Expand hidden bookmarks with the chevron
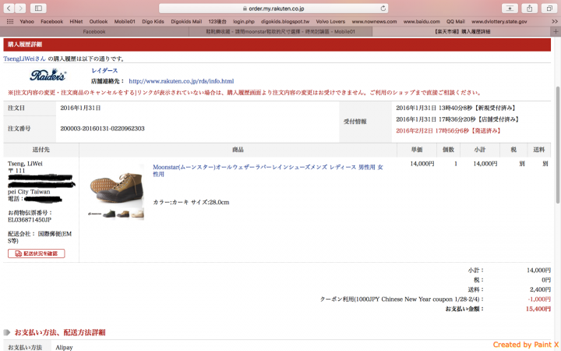 point(555,22)
